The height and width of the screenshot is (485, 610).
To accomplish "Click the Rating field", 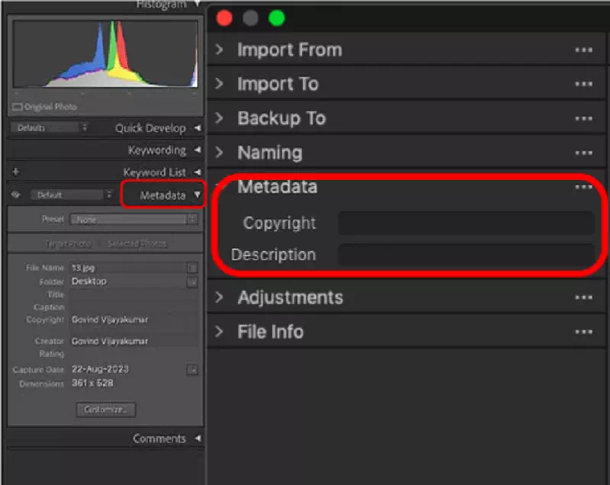I will [x=133, y=354].
